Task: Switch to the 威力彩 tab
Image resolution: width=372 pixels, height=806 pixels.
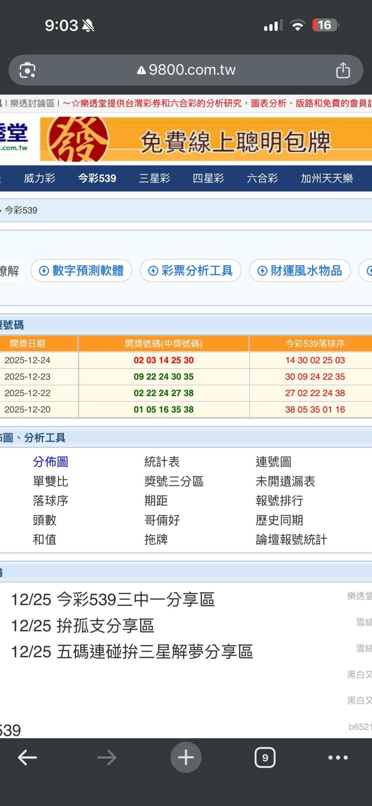Action: 40,178
